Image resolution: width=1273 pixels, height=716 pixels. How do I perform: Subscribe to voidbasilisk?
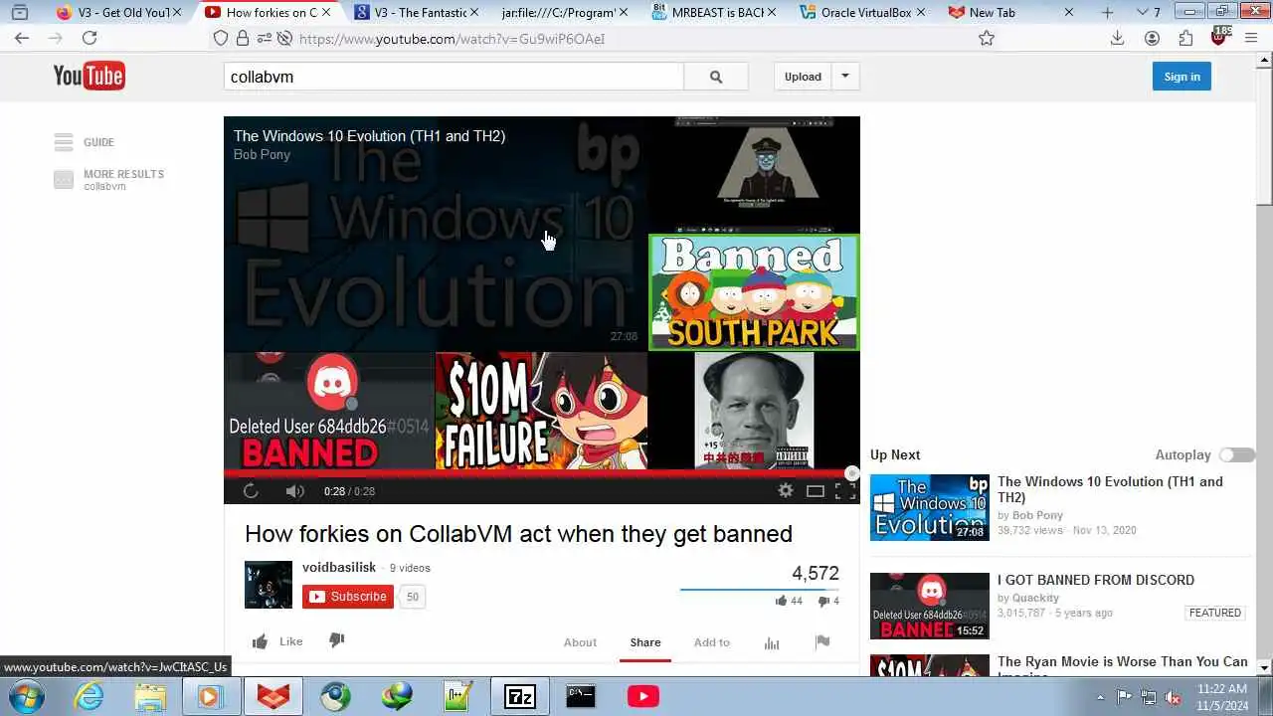(x=348, y=597)
